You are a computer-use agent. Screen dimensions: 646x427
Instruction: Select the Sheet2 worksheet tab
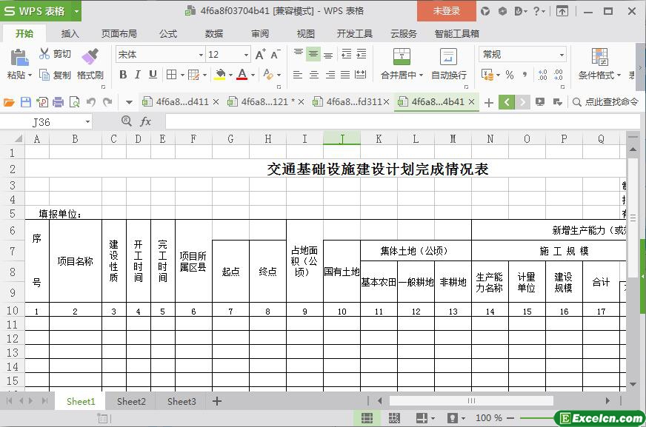pyautogui.click(x=131, y=401)
